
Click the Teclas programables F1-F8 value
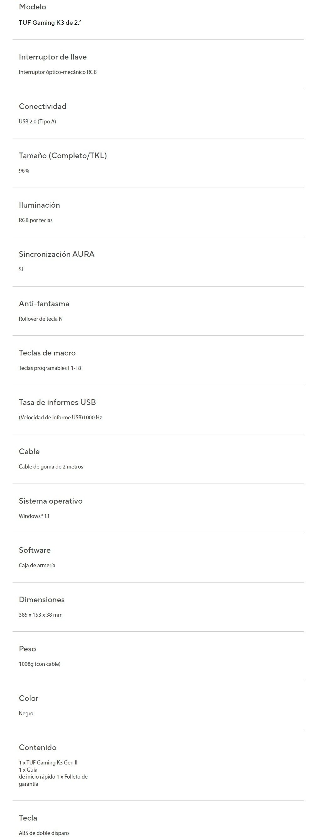(50, 368)
